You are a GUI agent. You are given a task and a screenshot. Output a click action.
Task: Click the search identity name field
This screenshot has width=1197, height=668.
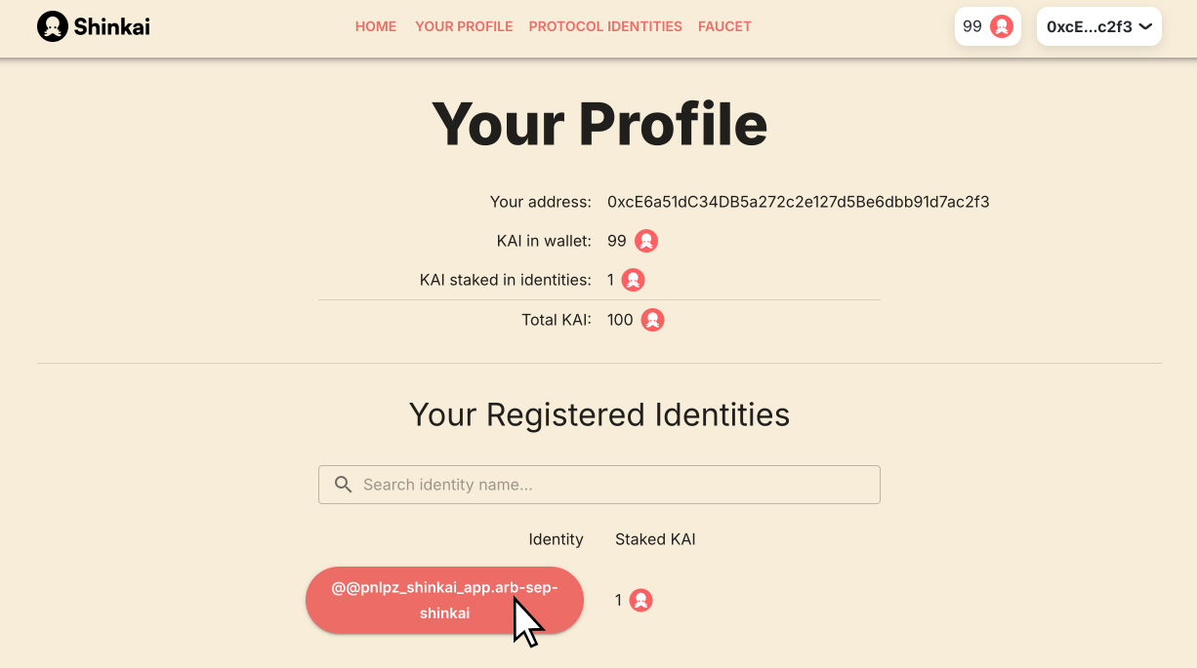[598, 484]
